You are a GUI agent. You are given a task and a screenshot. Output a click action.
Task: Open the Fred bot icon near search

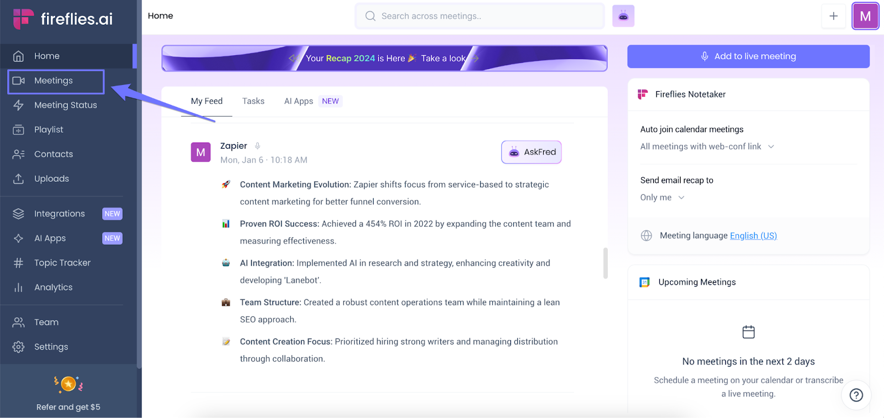[x=623, y=16]
